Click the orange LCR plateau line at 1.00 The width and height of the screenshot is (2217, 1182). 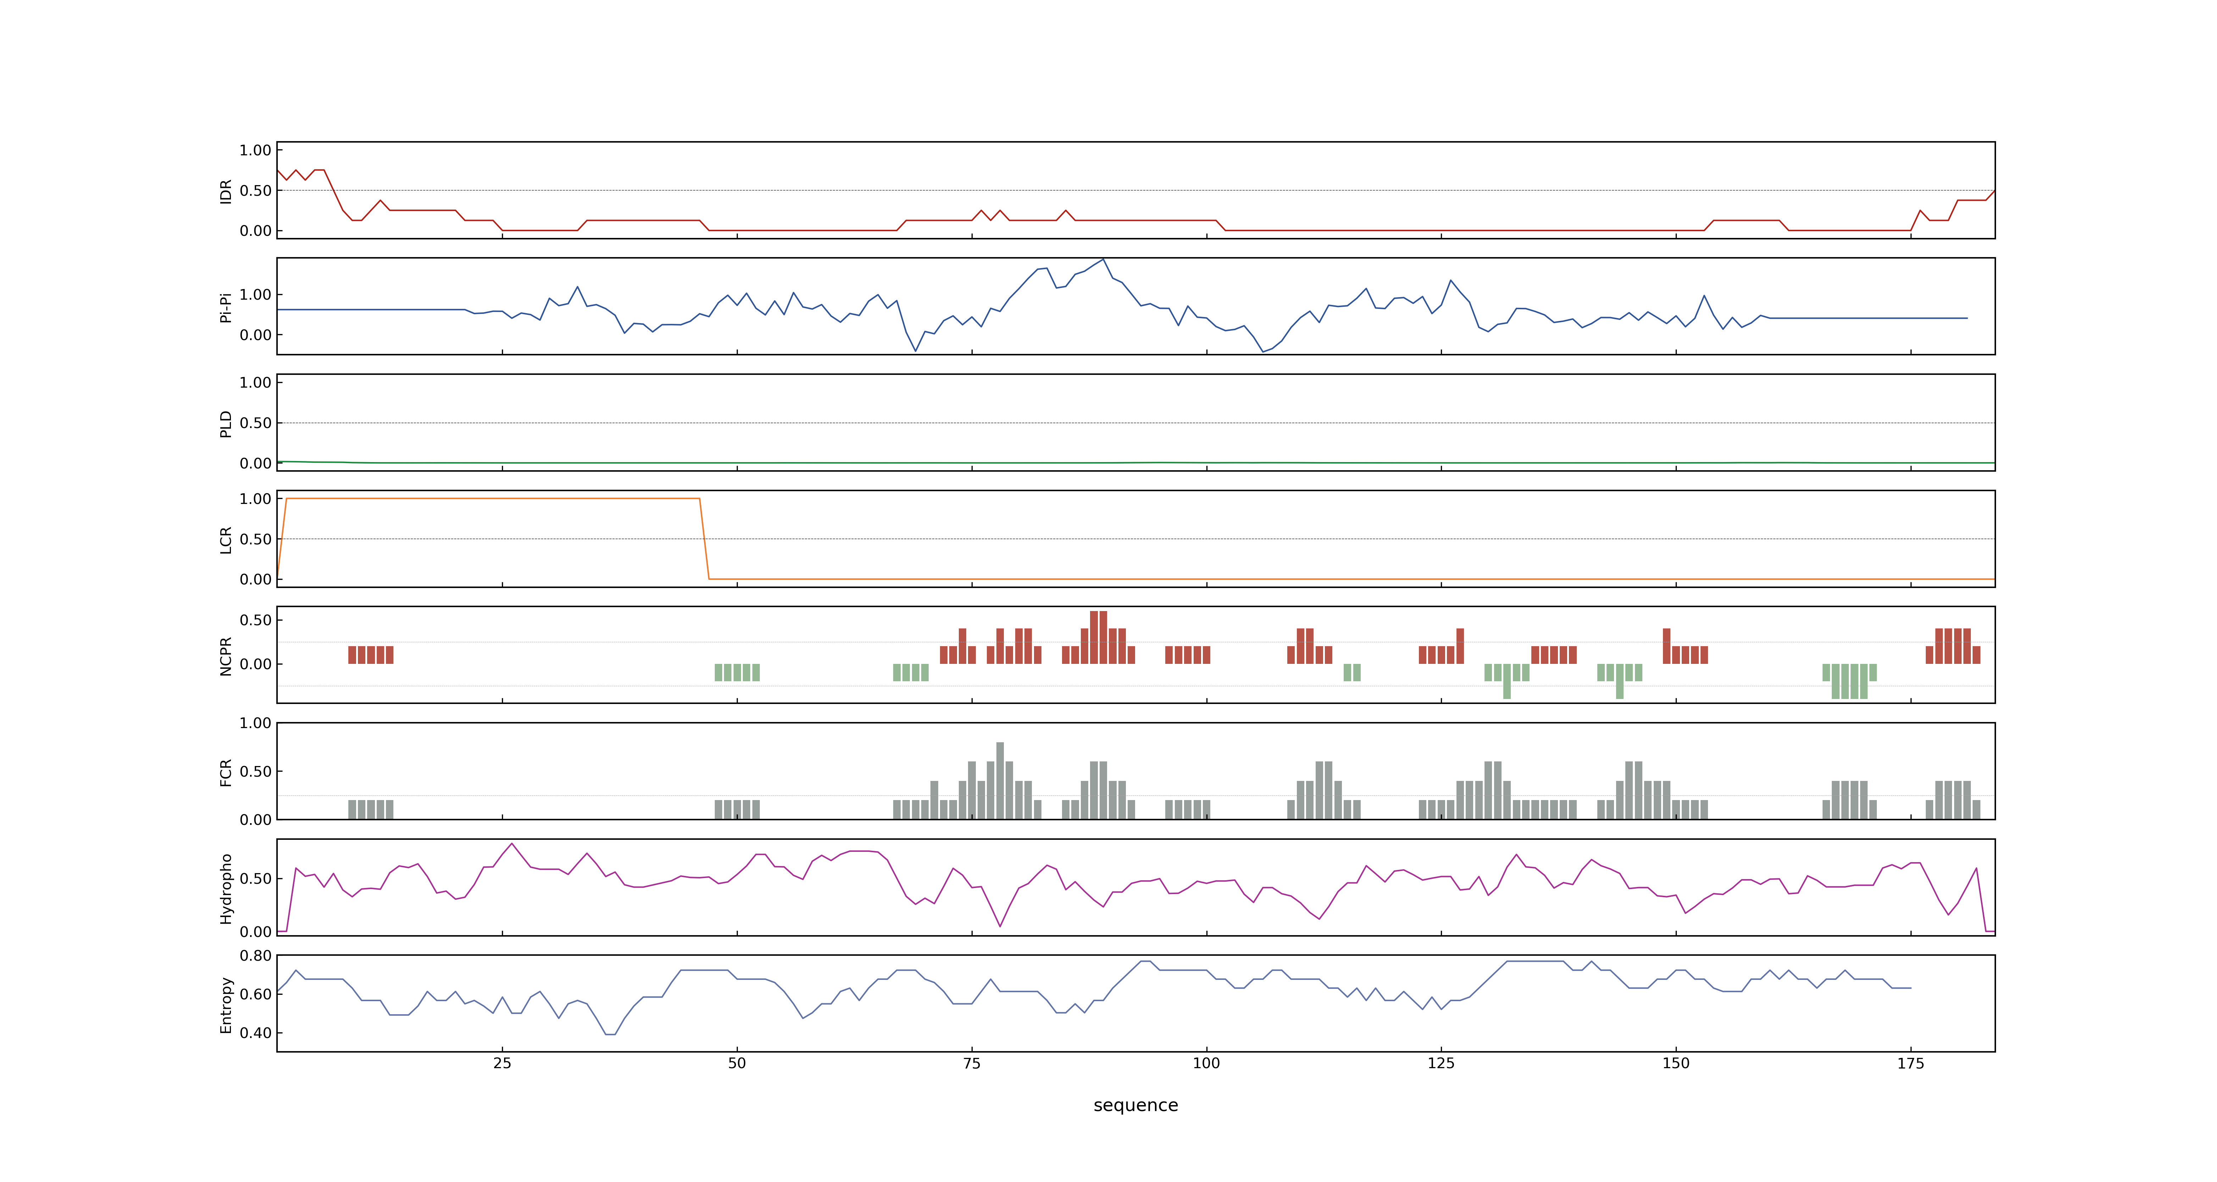click(x=492, y=498)
